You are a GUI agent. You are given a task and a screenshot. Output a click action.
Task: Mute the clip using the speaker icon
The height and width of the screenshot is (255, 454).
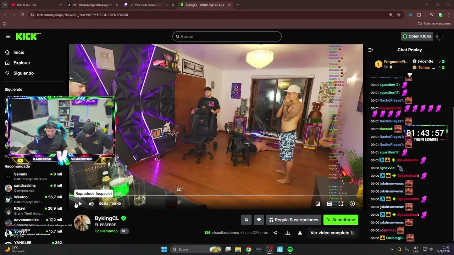[x=91, y=204]
